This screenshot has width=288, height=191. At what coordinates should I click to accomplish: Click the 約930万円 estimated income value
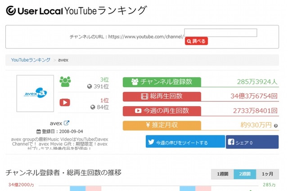click(256, 125)
